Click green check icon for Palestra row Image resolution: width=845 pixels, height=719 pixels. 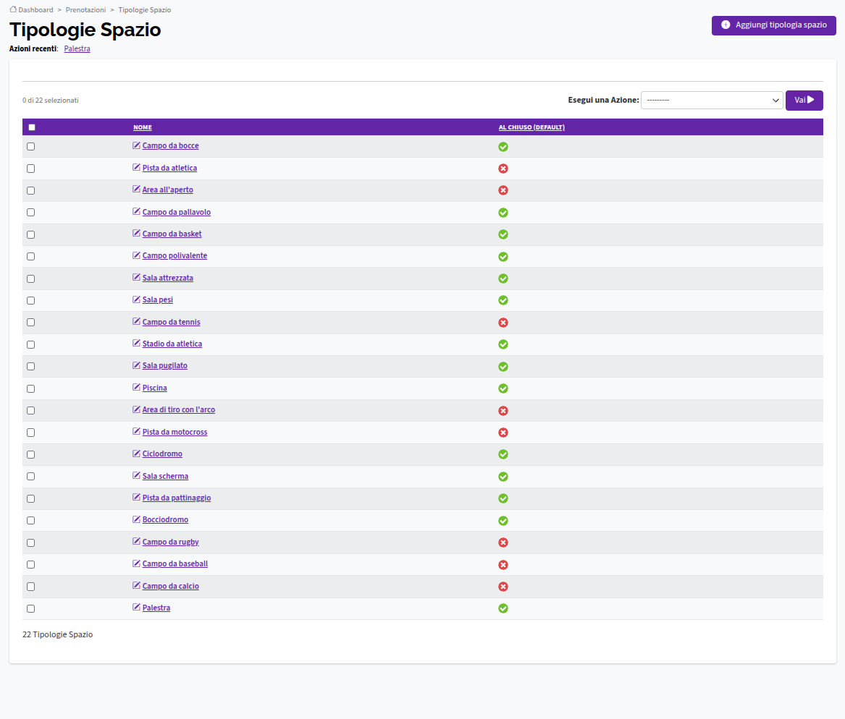[x=503, y=608]
